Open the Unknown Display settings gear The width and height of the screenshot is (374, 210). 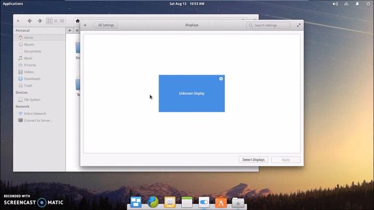click(221, 79)
